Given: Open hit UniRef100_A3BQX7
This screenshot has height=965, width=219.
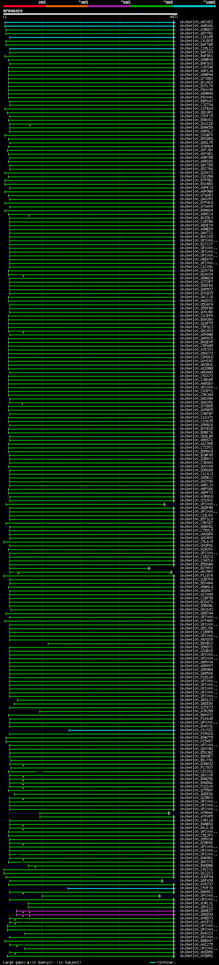Looking at the screenshot, I should 196,29.
